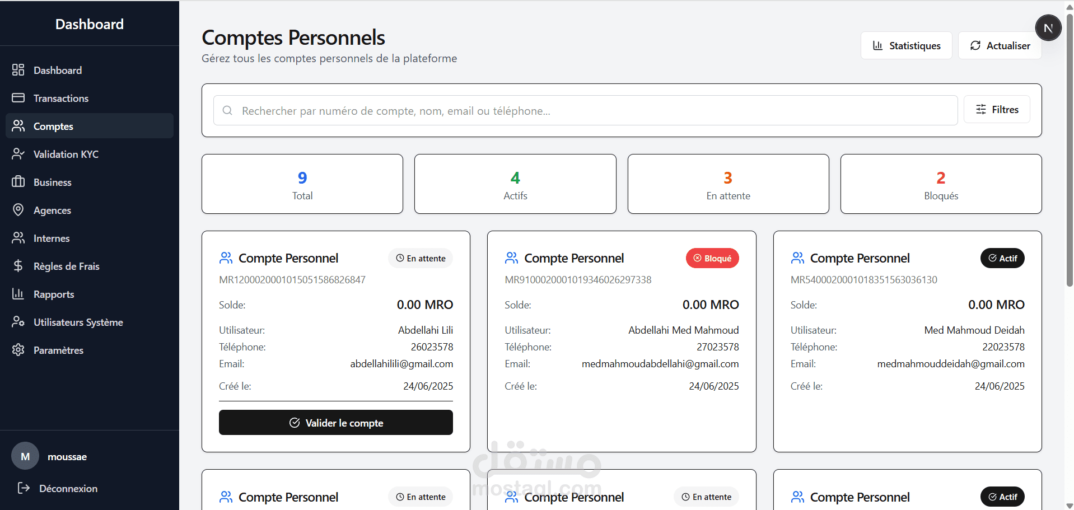Click the N profile avatar top right

click(1048, 28)
